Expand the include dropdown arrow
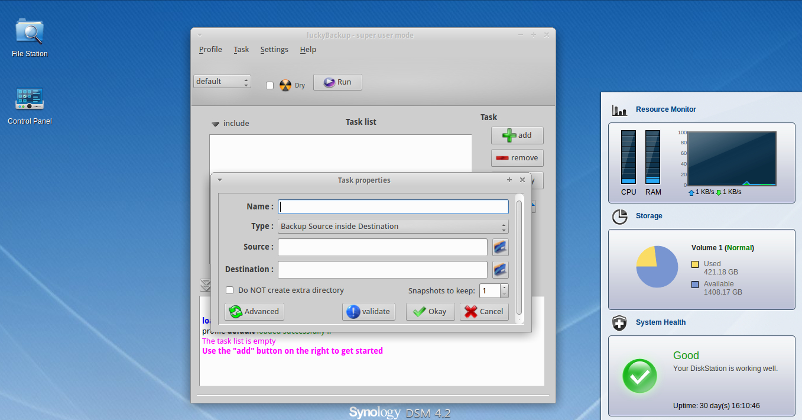Image resolution: width=802 pixels, height=420 pixels. 216,124
